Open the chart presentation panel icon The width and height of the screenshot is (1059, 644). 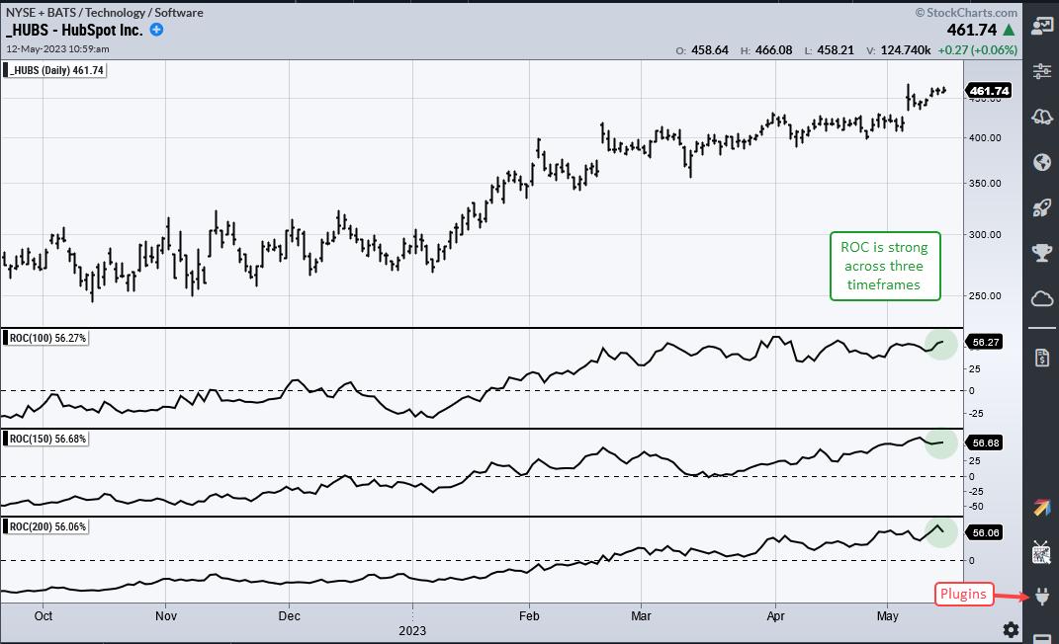coord(1041,27)
